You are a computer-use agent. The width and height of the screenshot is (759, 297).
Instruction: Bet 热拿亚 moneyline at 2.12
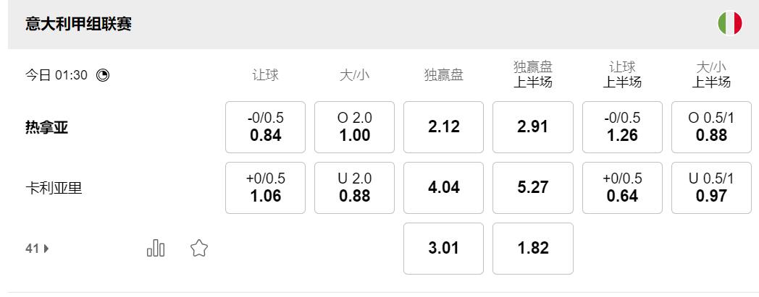pos(443,127)
